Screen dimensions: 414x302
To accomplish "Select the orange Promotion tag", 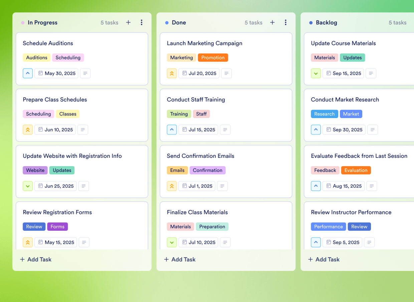I will [213, 58].
